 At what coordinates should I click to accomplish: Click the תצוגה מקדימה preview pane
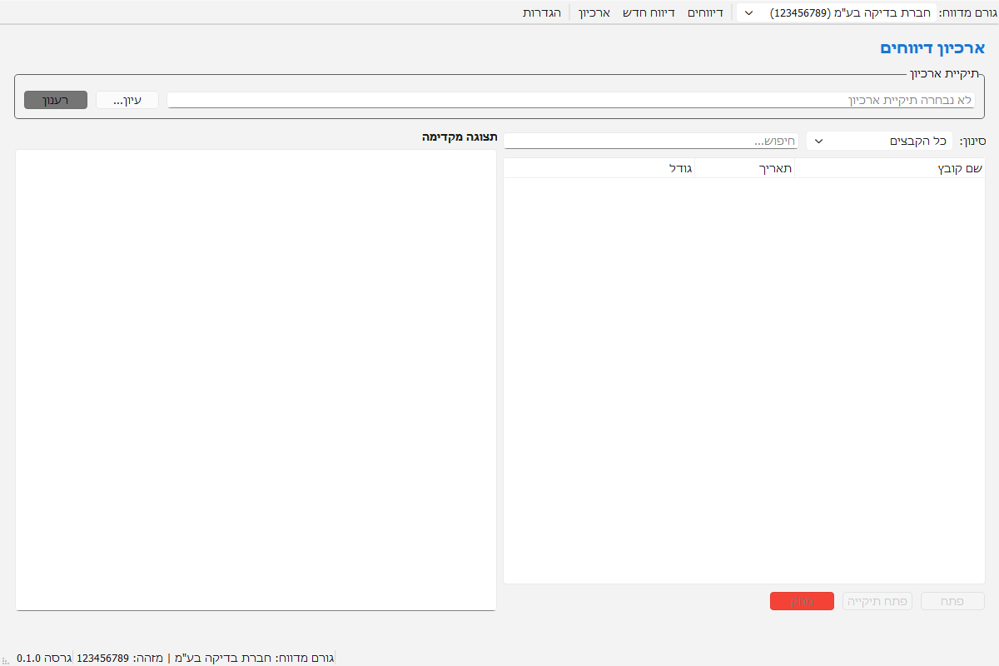[x=256, y=380]
